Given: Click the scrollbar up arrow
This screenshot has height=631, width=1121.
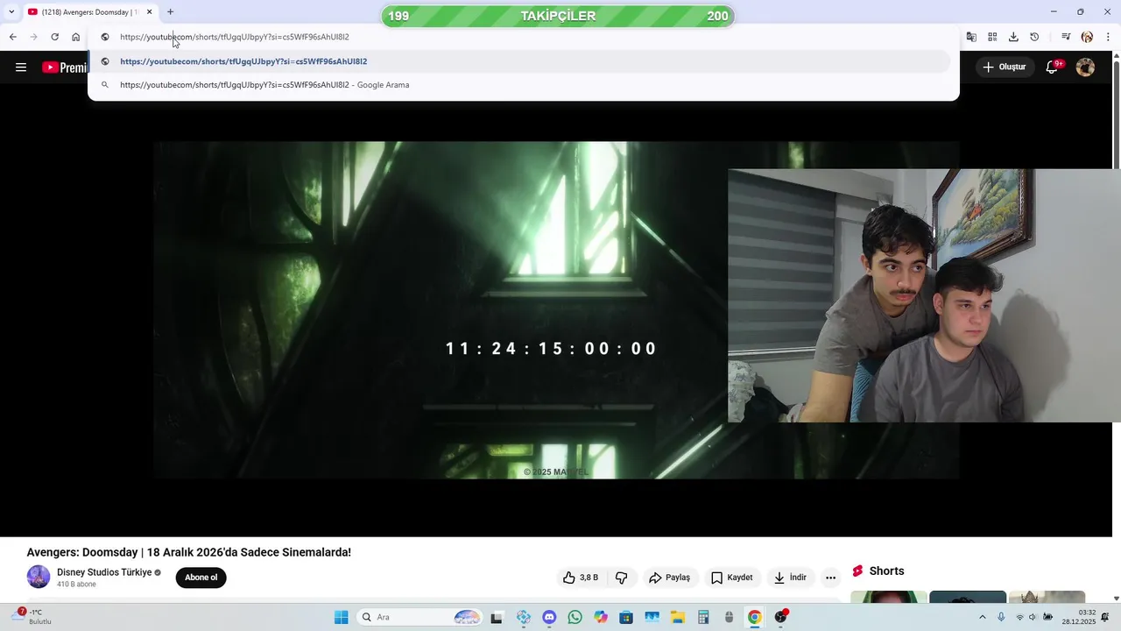Looking at the screenshot, I should pyautogui.click(x=1116, y=56).
